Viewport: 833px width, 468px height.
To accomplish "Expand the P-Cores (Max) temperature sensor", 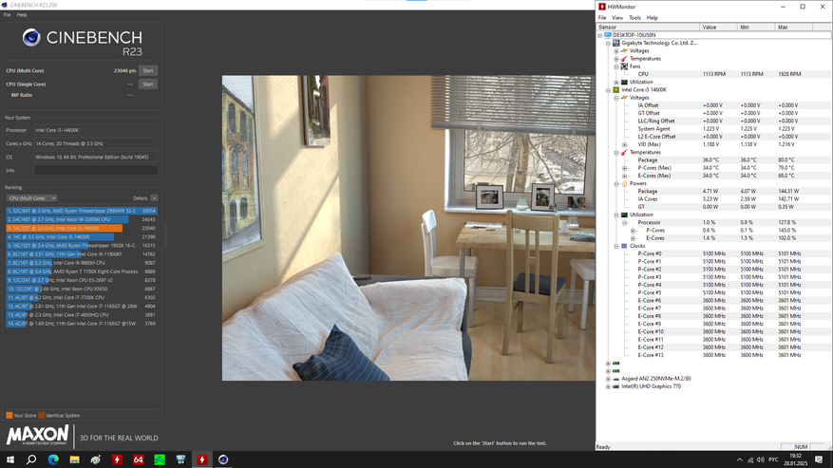I will (624, 168).
